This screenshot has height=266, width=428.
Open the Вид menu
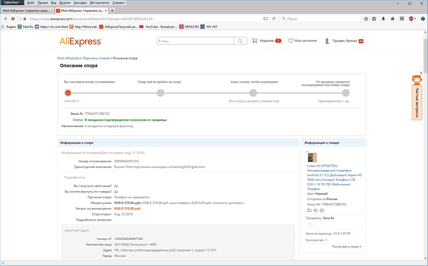(54, 2)
